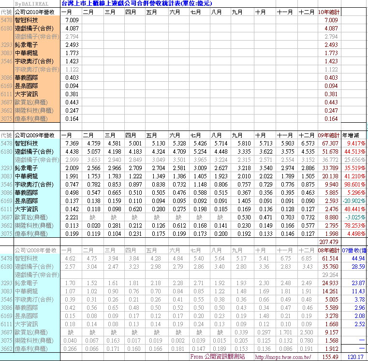Click the ByDALIREAL author label
The height and width of the screenshot is (361, 368).
[31, 4]
